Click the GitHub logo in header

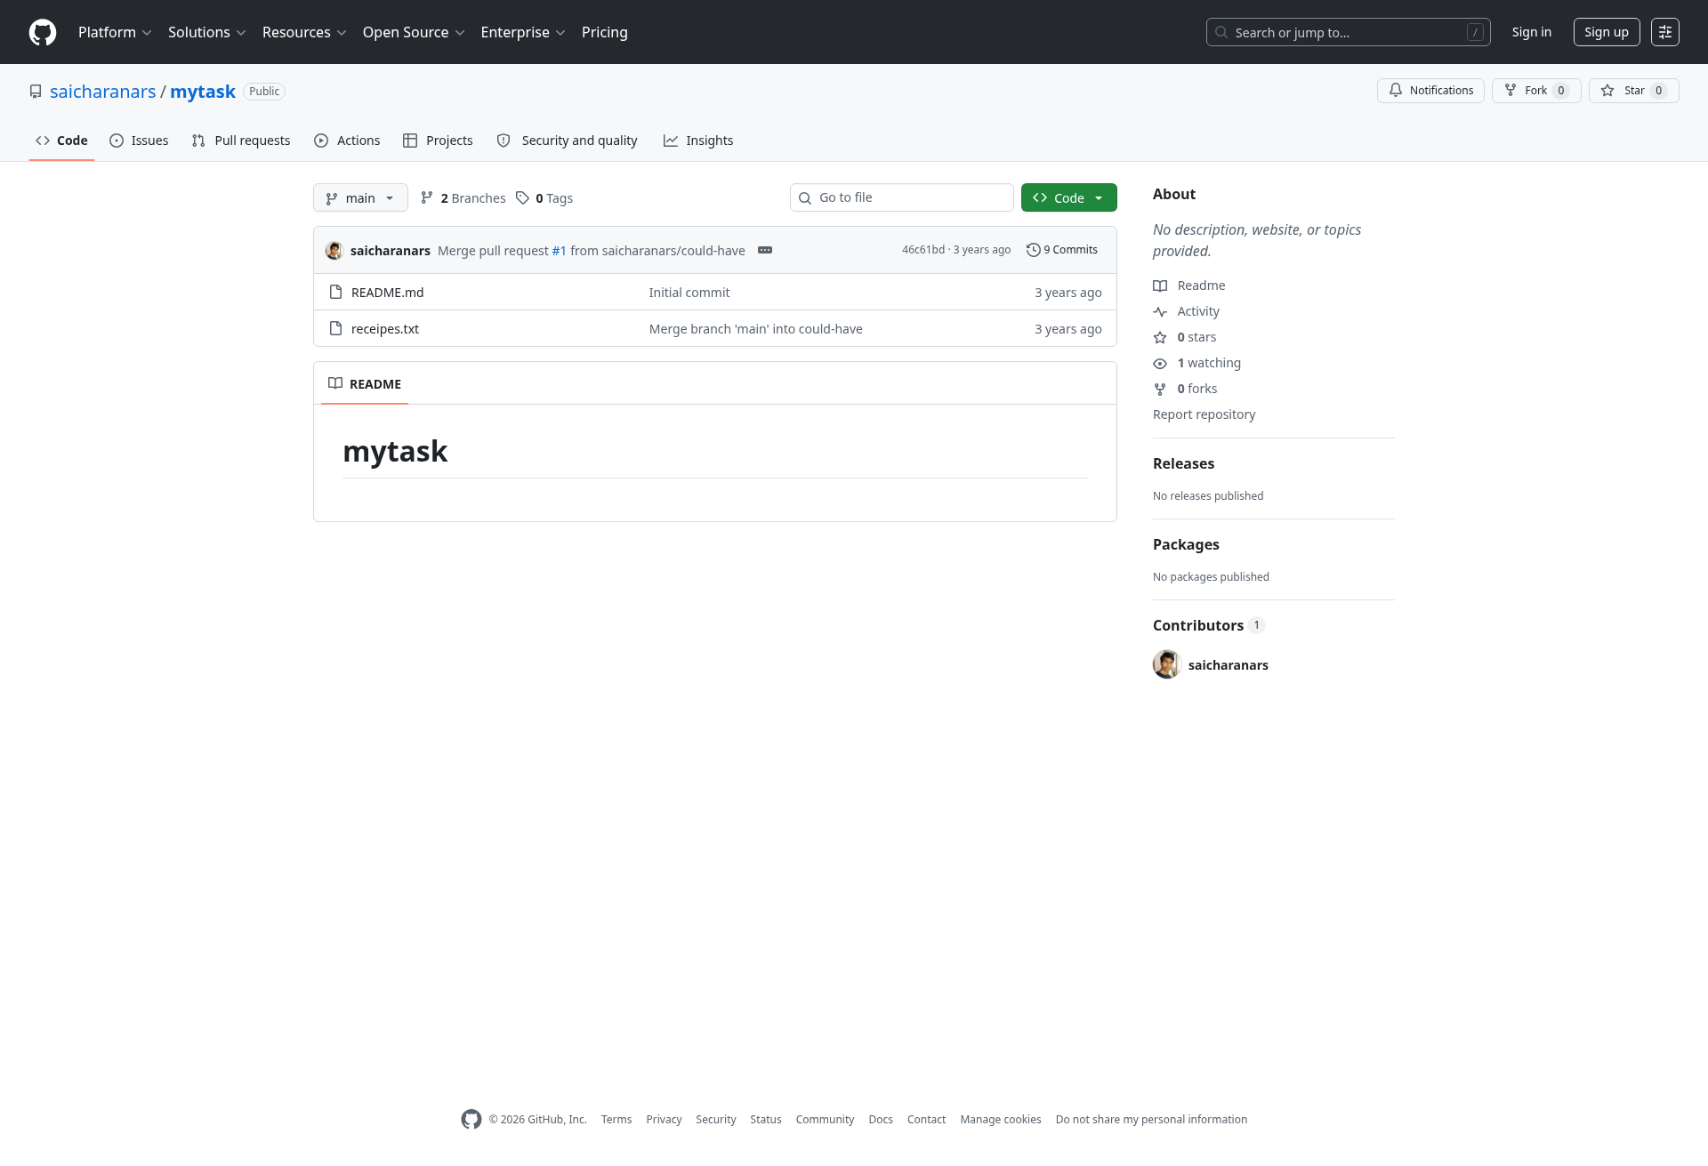pyautogui.click(x=43, y=32)
